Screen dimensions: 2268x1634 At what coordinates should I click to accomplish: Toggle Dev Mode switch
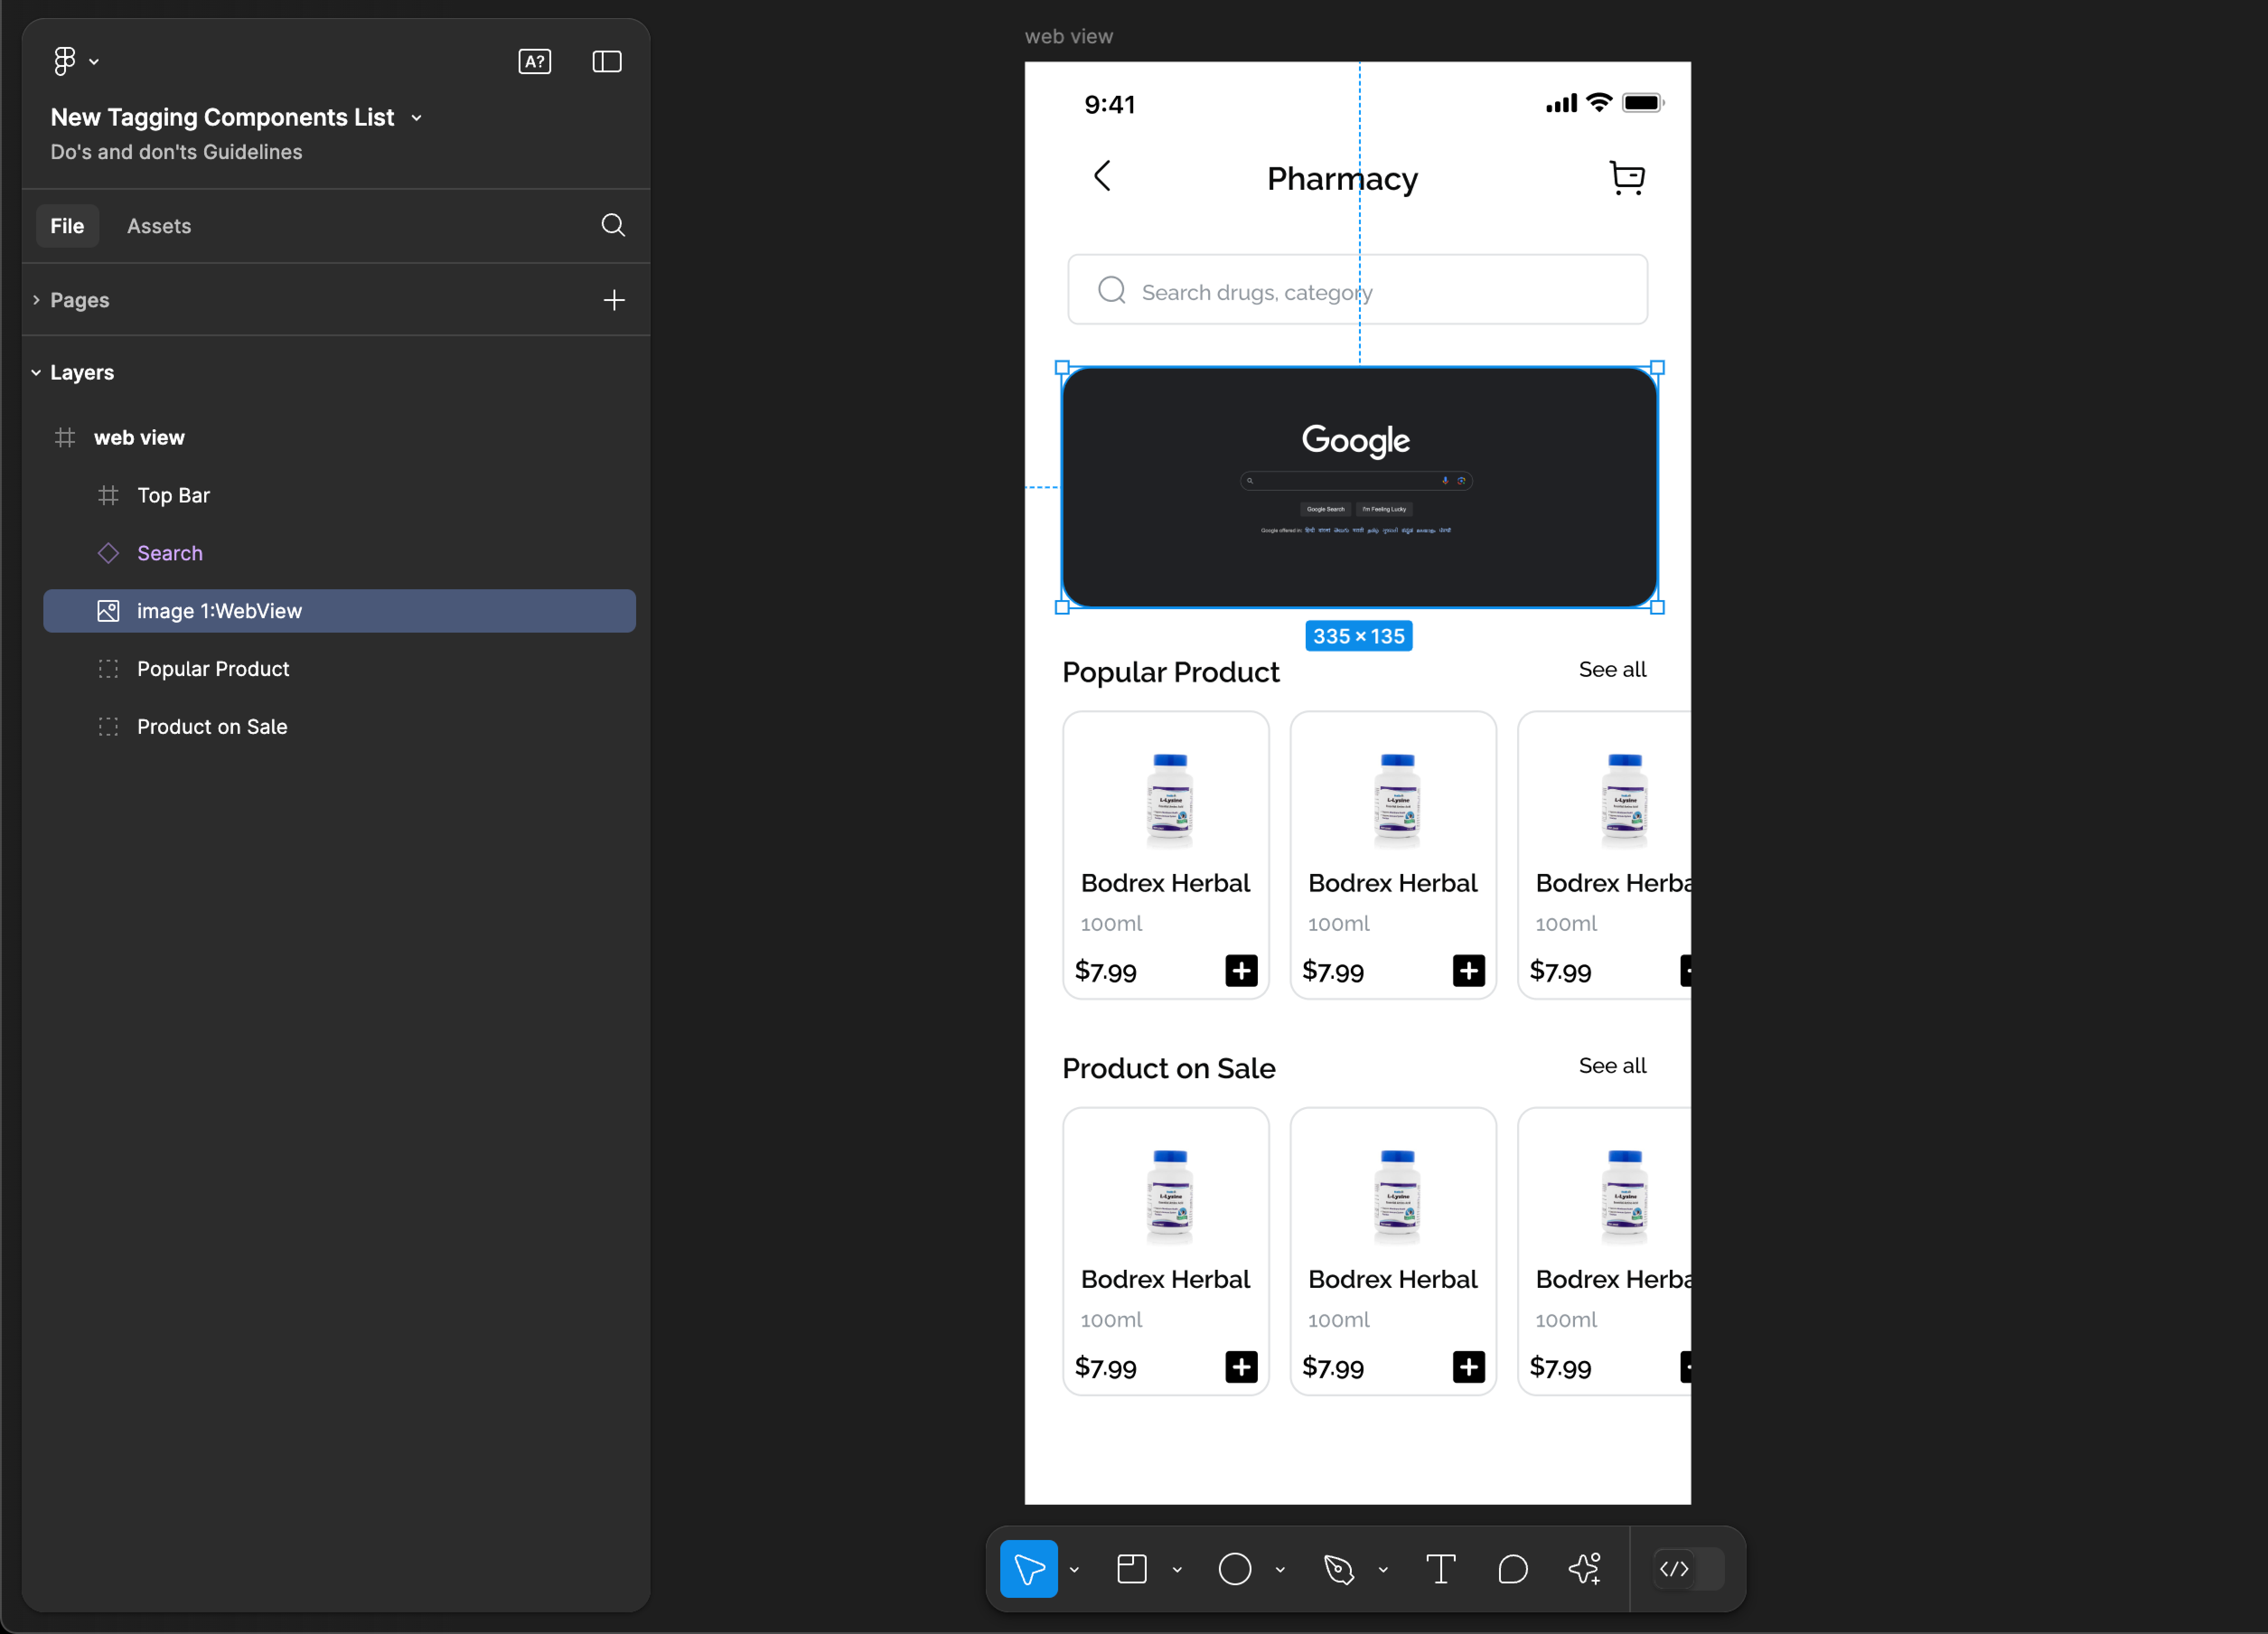coord(1688,1569)
